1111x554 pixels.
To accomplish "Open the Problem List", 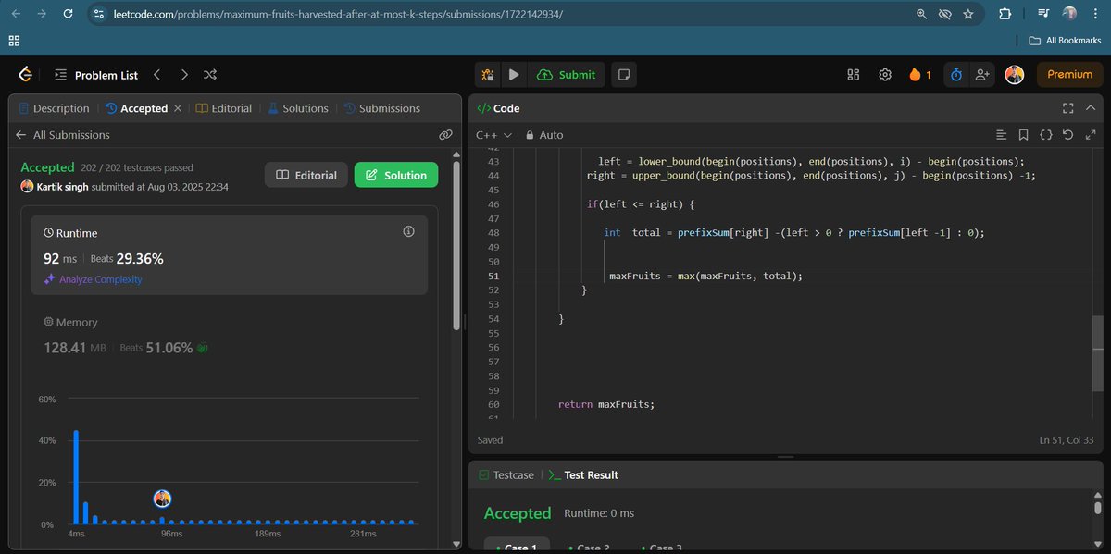I will (96, 75).
